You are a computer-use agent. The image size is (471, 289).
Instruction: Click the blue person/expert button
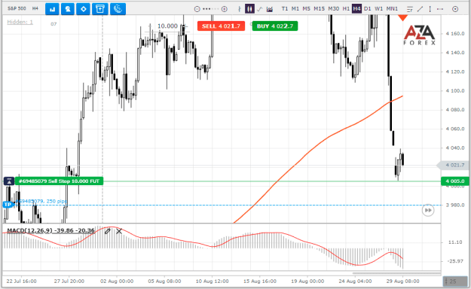click(68, 9)
